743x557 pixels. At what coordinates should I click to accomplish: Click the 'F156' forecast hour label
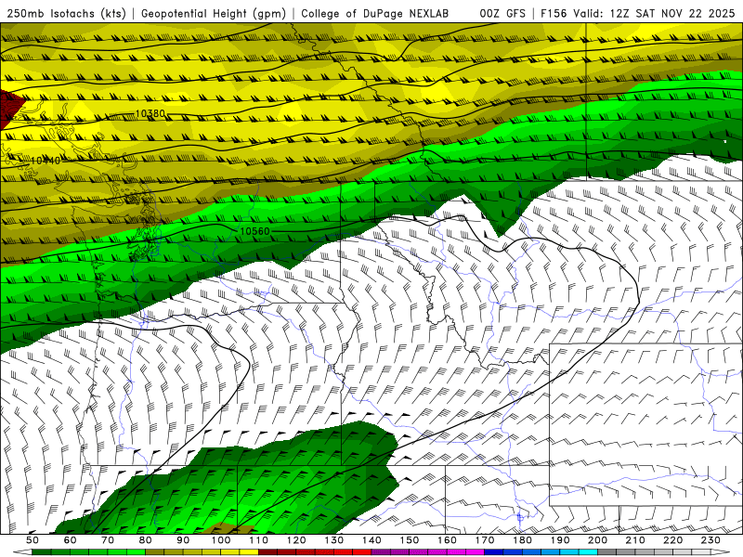point(554,14)
